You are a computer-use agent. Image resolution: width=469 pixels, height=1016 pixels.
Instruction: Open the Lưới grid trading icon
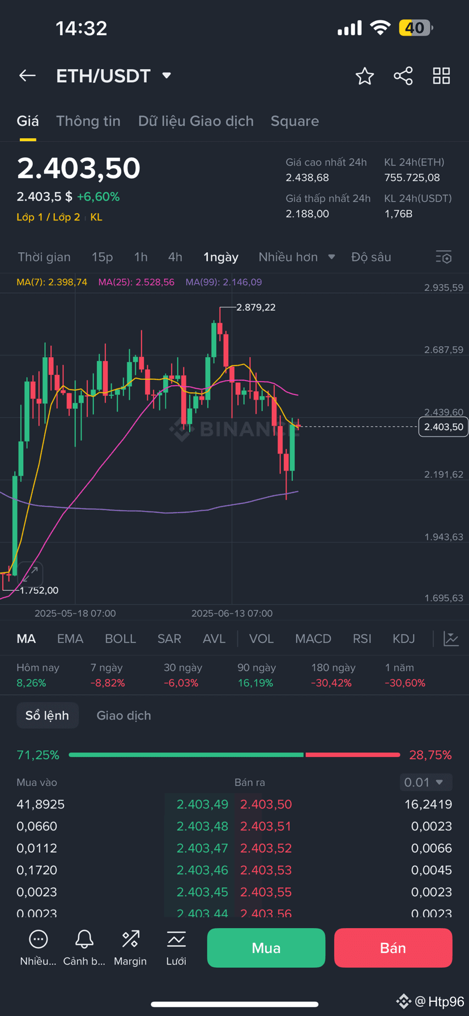[176, 939]
